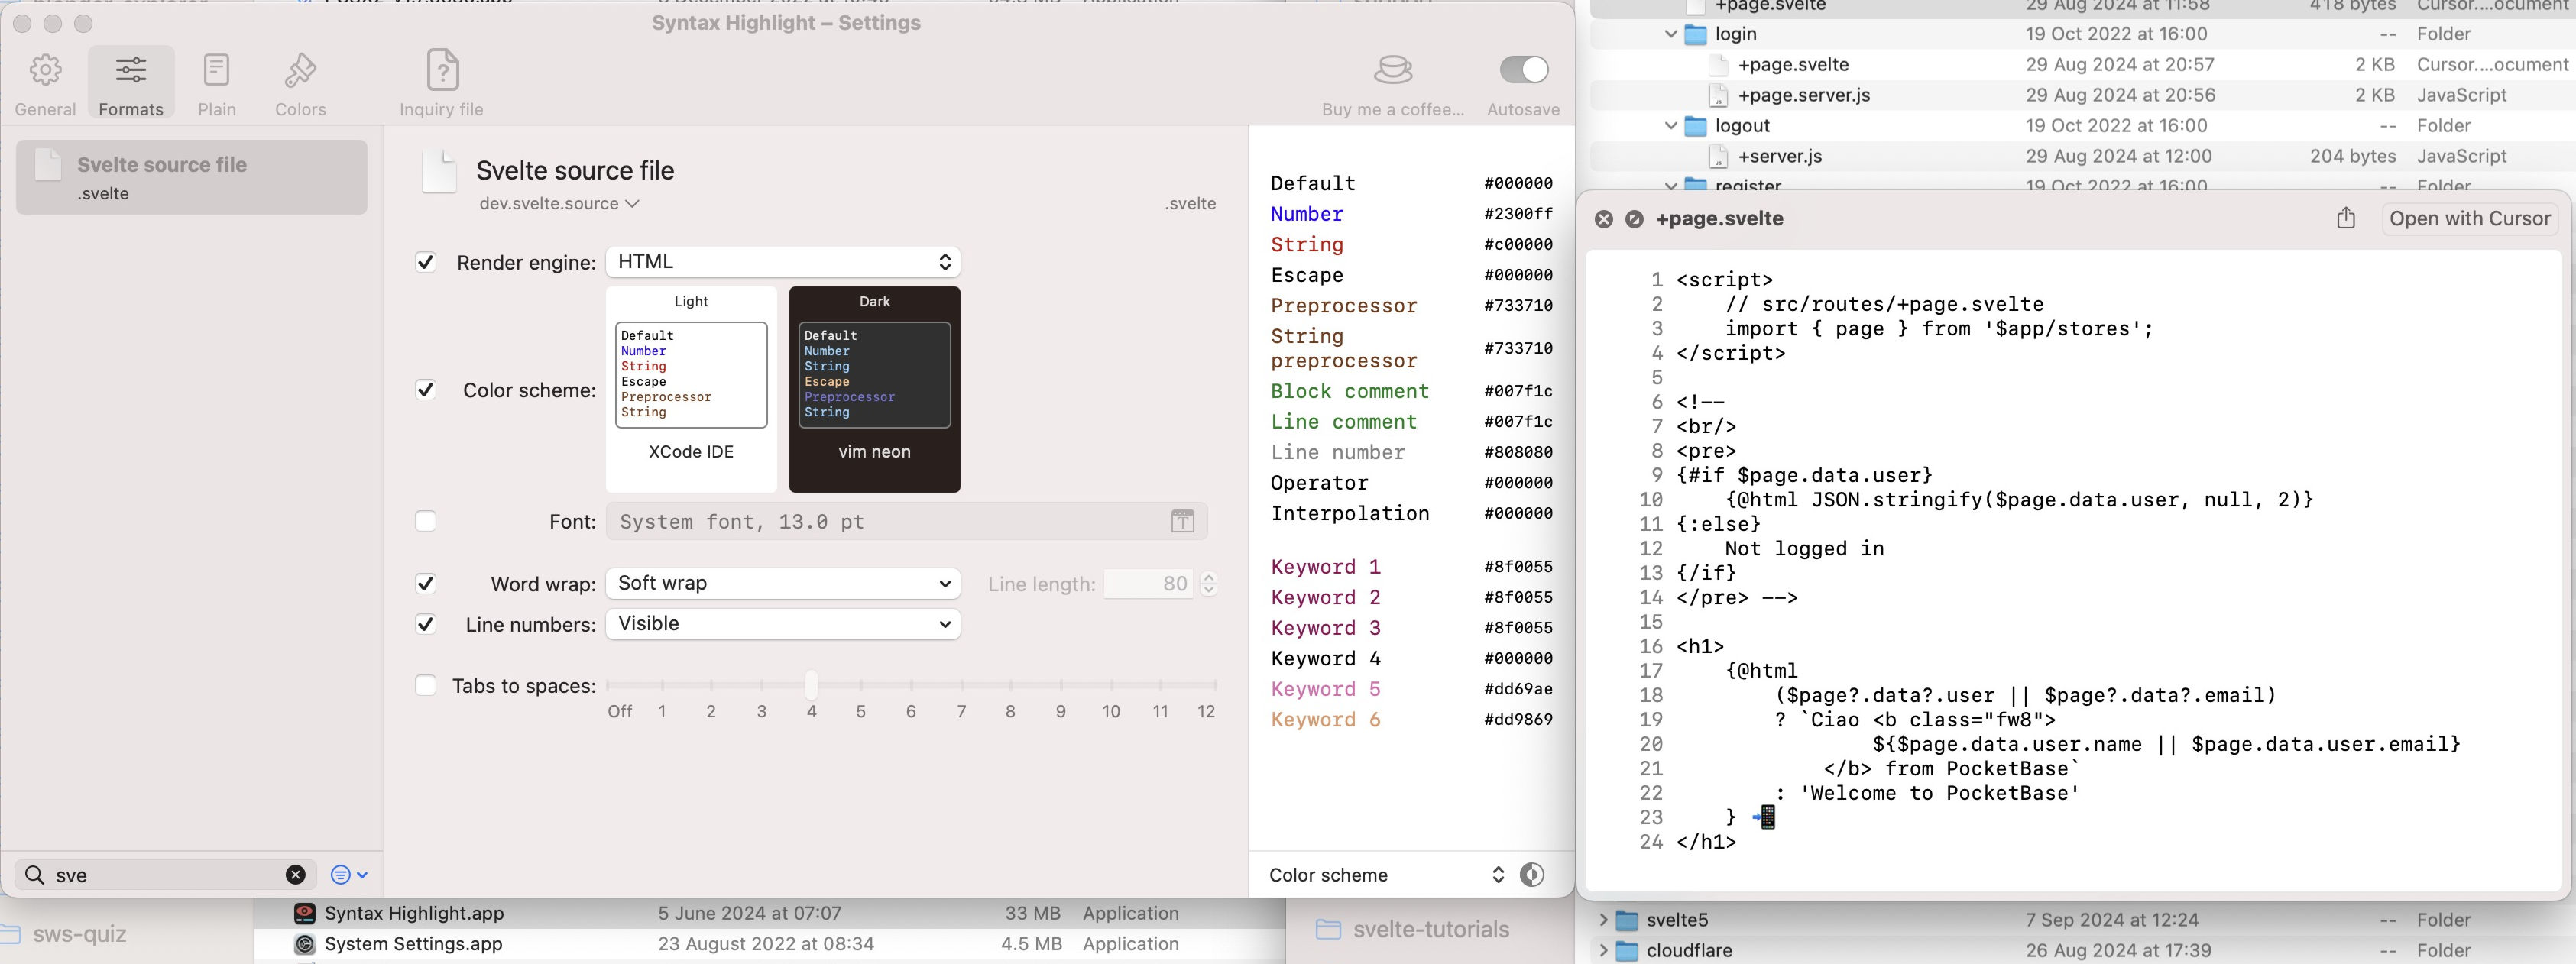The width and height of the screenshot is (2576, 964).
Task: Choose the Light XCode IDE scheme thumbnail
Action: (x=691, y=389)
